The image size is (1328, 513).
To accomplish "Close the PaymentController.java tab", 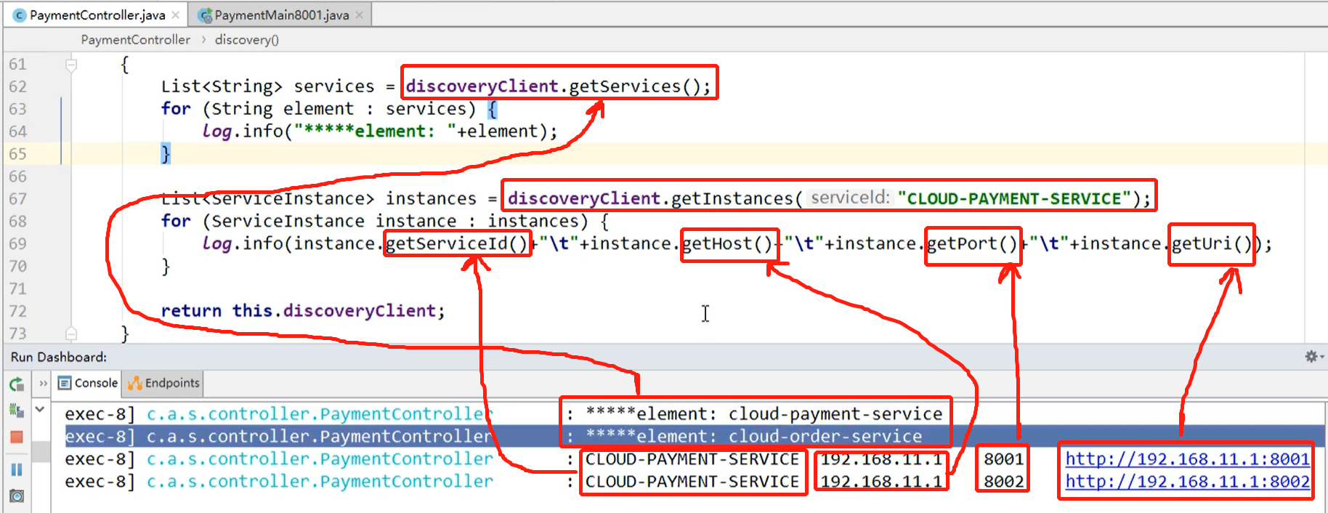I will (175, 15).
